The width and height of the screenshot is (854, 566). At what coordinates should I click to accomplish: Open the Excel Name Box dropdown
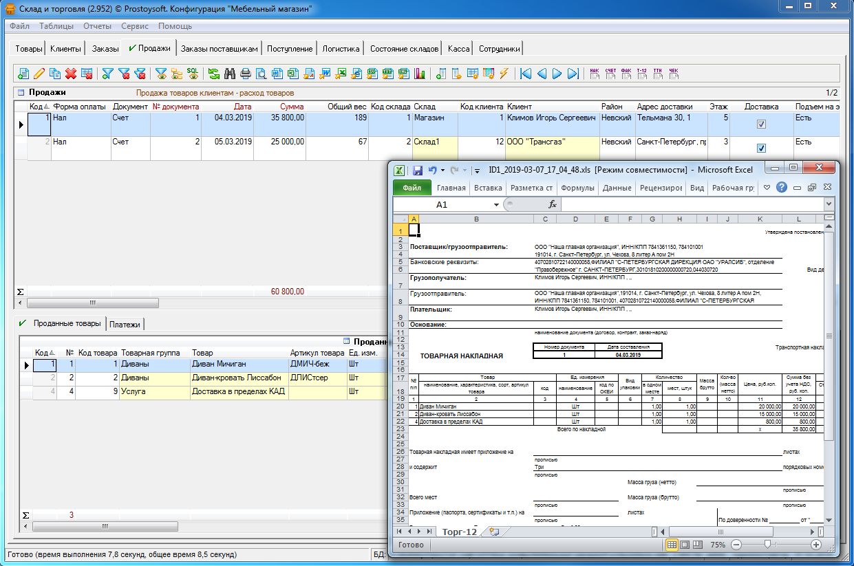click(496, 205)
